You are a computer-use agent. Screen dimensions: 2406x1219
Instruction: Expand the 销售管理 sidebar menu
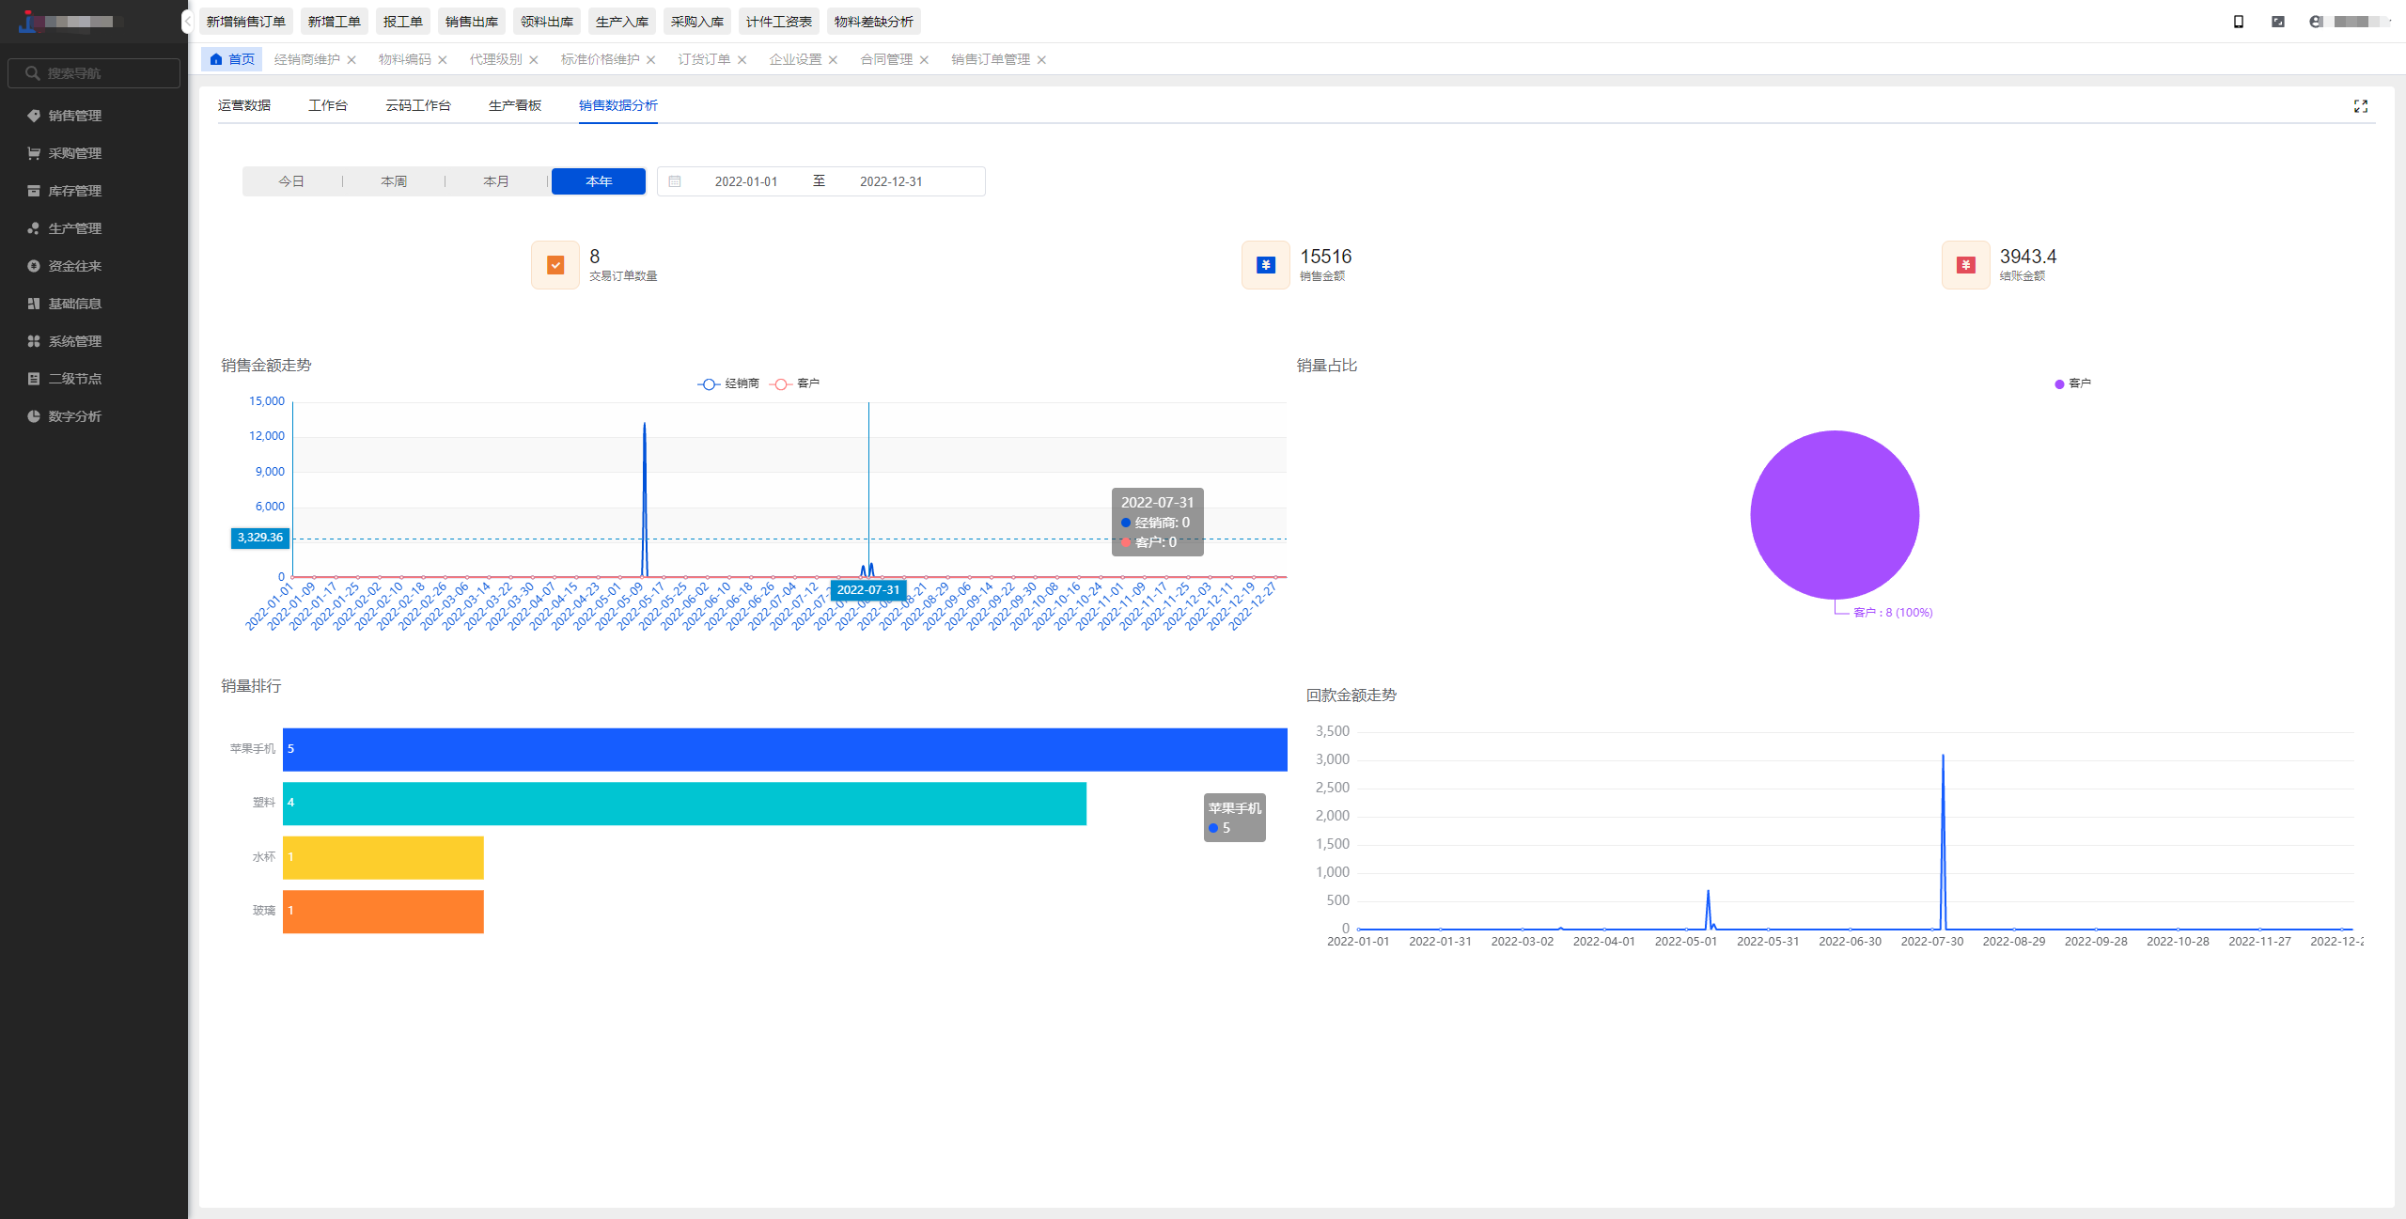94,116
